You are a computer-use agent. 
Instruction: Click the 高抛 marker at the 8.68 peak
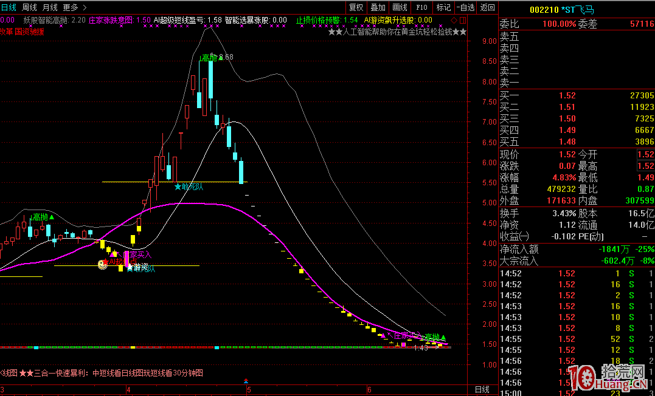tap(212, 58)
